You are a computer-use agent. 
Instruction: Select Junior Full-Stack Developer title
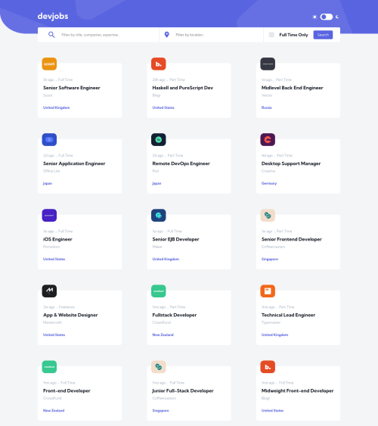pos(183,390)
